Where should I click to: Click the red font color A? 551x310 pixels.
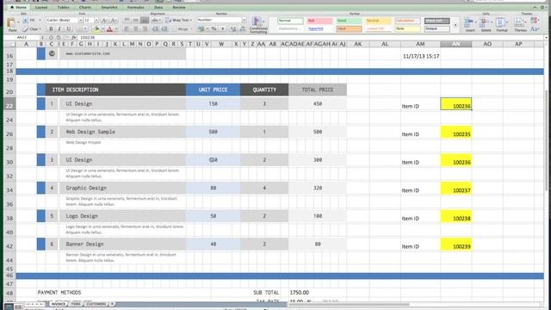point(109,28)
